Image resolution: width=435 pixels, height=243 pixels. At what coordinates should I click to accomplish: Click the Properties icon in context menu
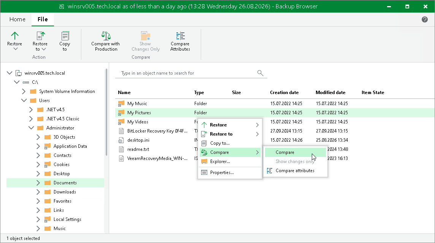(x=204, y=173)
